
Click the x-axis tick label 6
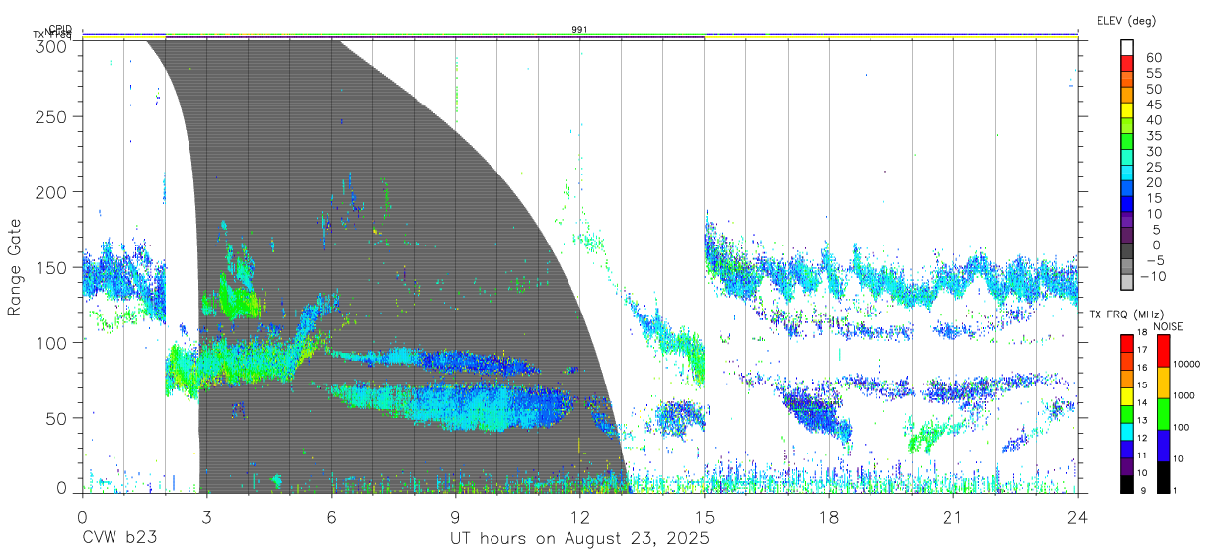pyautogui.click(x=331, y=517)
